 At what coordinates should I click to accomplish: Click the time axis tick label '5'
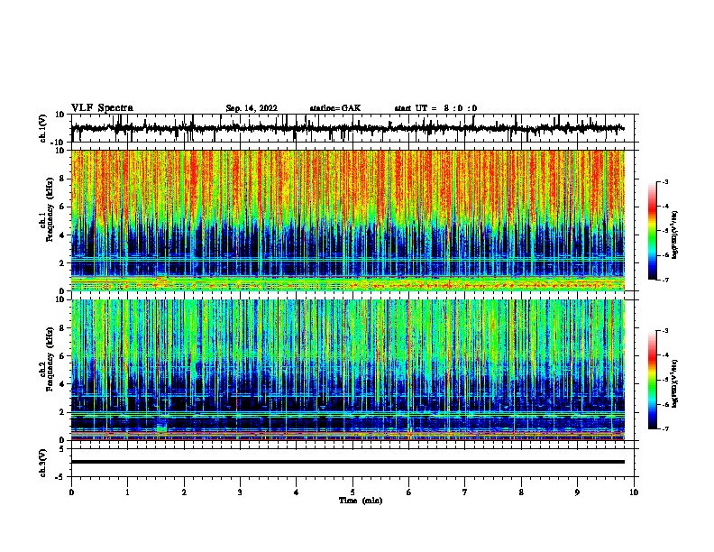tap(352, 492)
